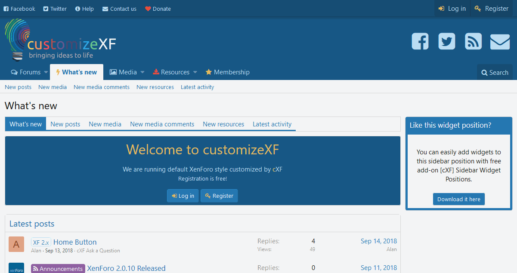Image resolution: width=517 pixels, height=273 pixels.
Task: Click avatar 'A' beside Home Button thread
Action: click(16, 244)
